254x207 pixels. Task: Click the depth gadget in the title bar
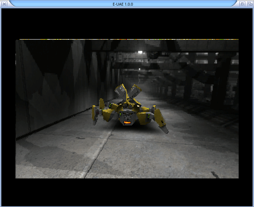pos(250,4)
